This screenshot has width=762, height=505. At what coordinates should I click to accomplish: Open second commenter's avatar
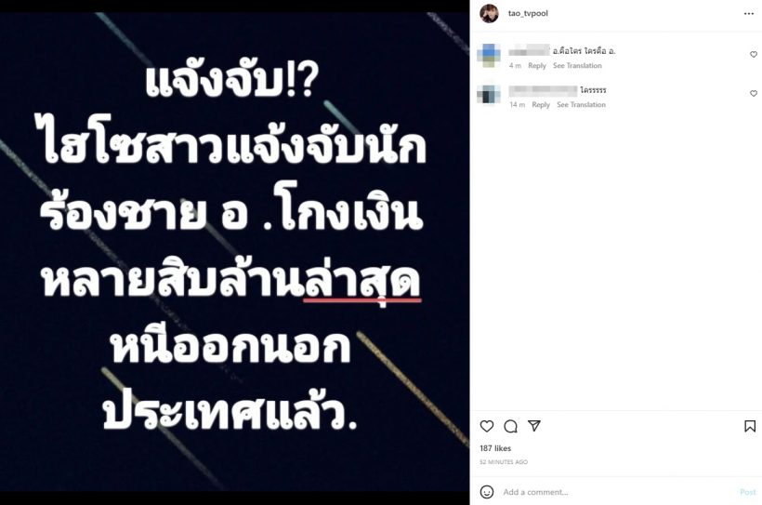tap(489, 94)
